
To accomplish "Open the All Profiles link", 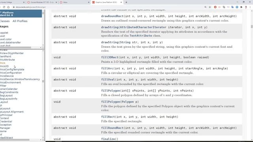I will pyautogui.click(x=20, y=21).
